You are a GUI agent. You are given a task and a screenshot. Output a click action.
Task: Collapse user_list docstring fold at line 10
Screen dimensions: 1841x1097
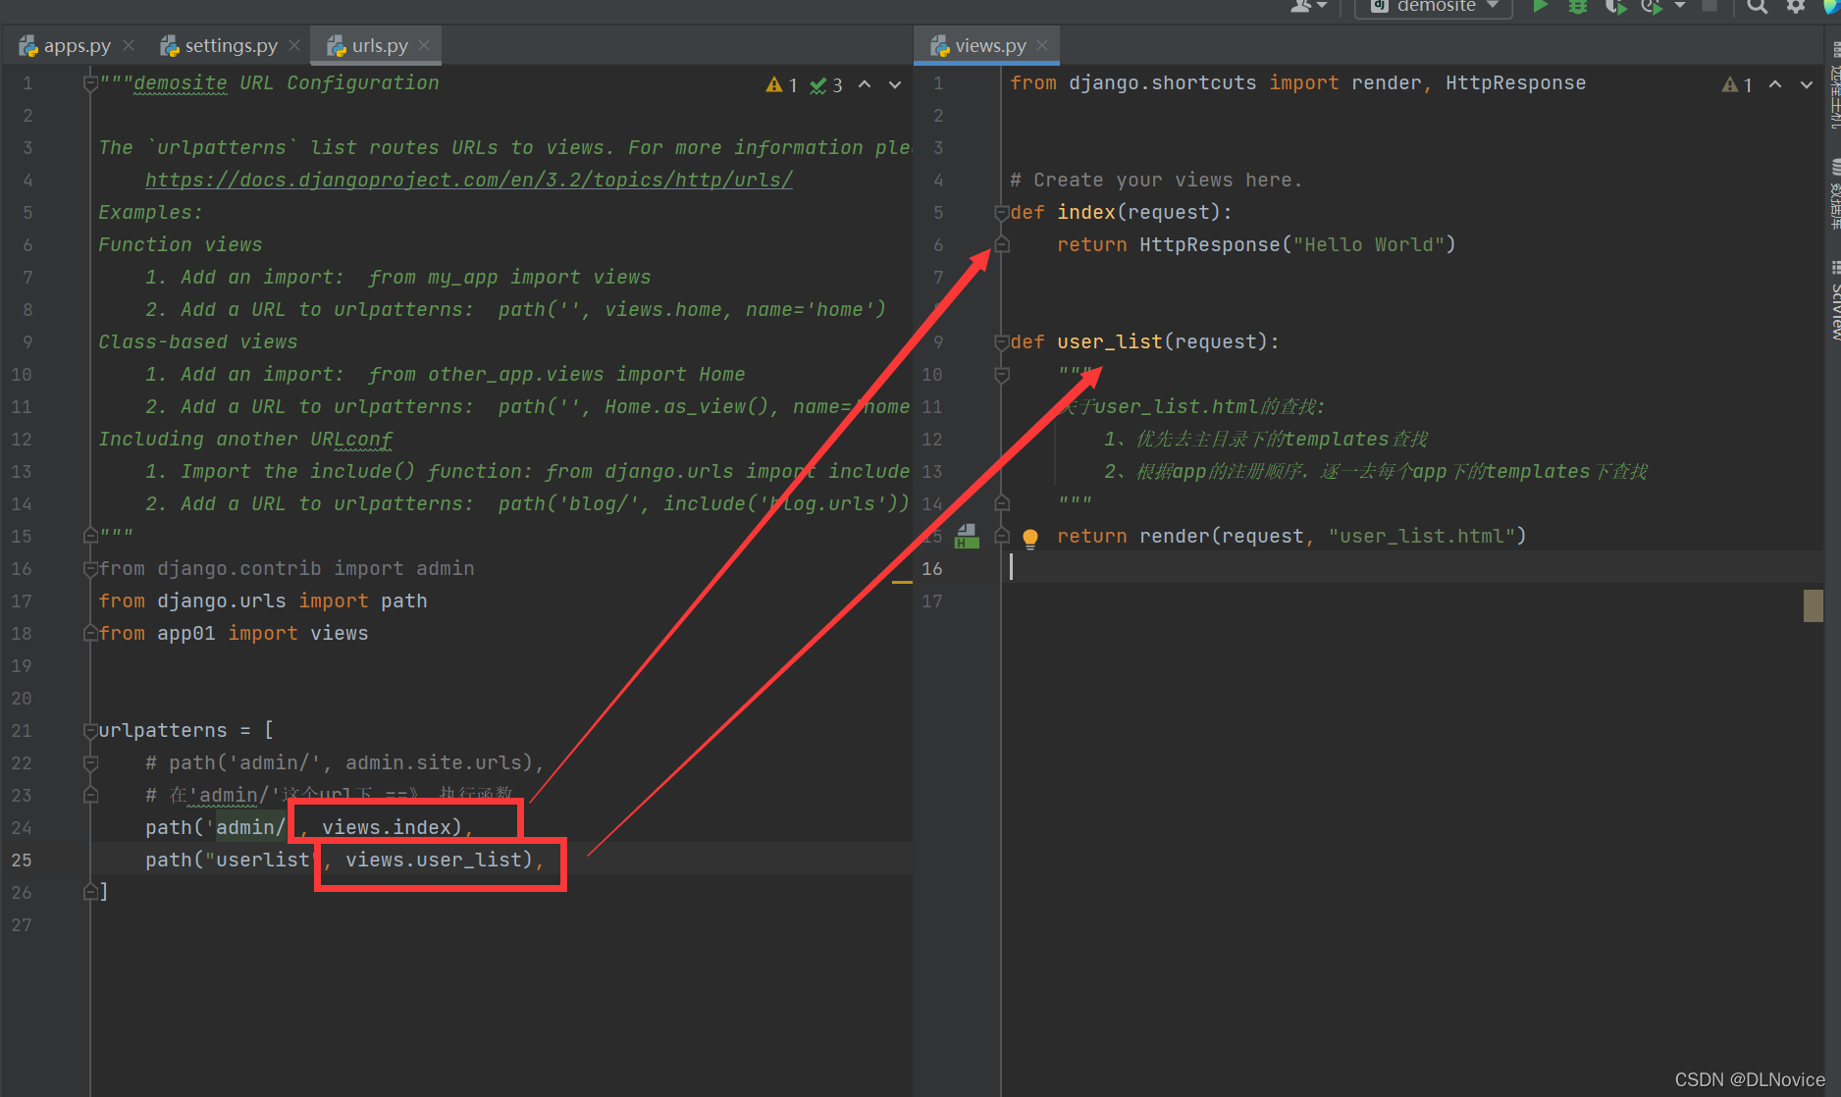tap(1002, 375)
